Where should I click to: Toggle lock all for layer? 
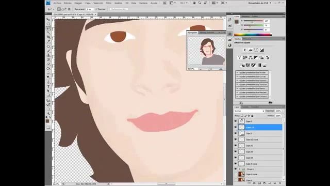point(252,116)
